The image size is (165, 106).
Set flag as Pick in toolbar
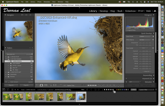(82, 85)
